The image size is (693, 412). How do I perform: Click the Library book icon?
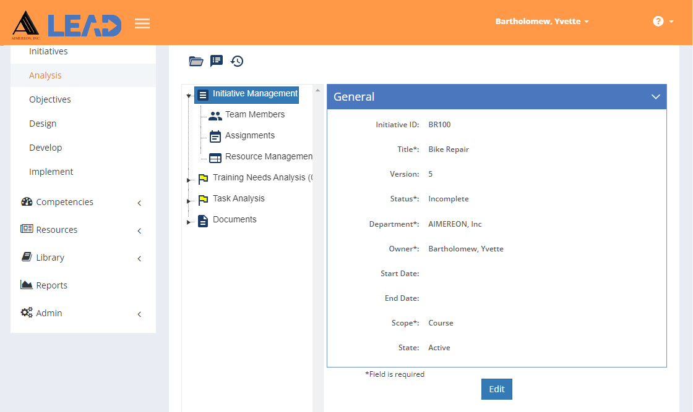27,256
